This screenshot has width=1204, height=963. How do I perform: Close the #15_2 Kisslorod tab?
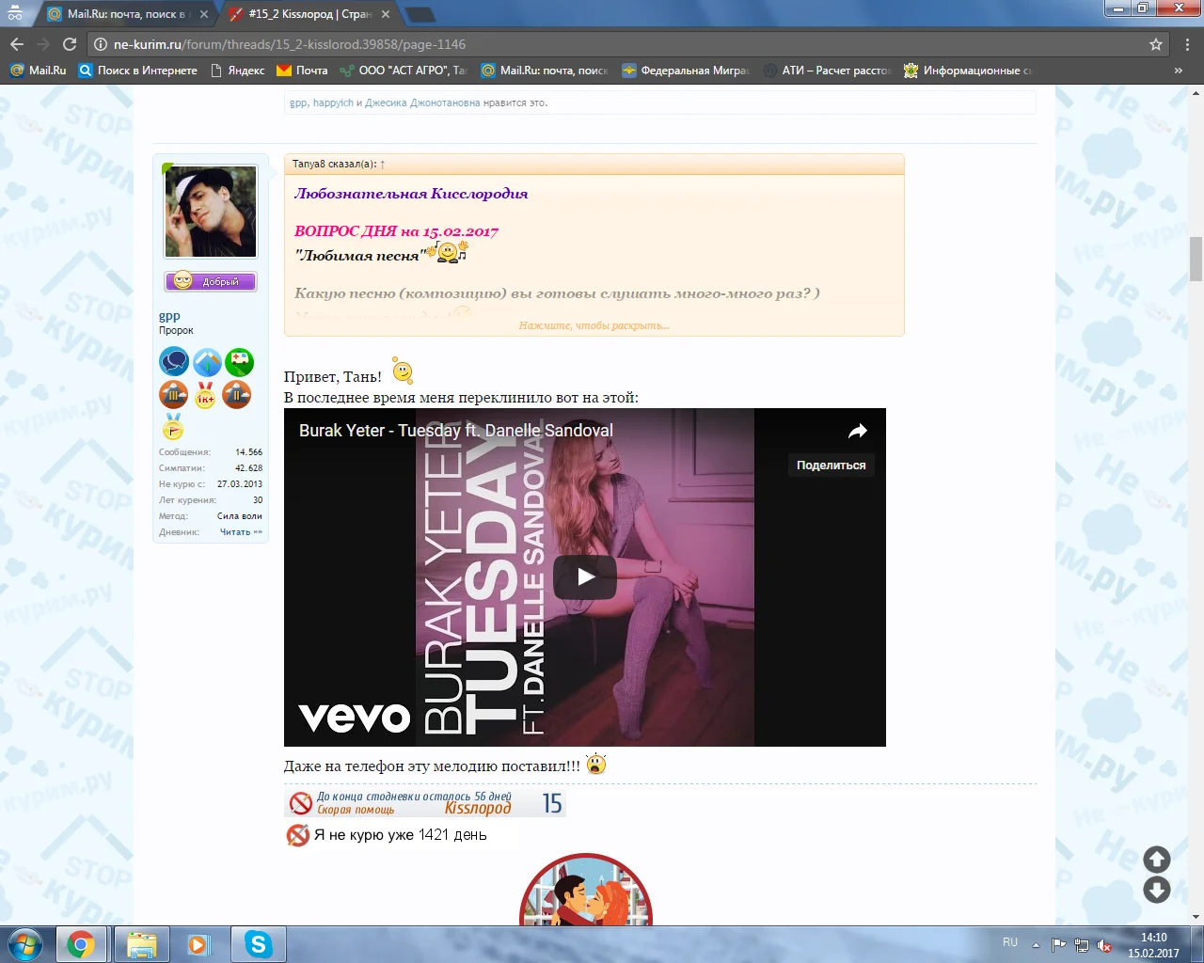(x=386, y=14)
